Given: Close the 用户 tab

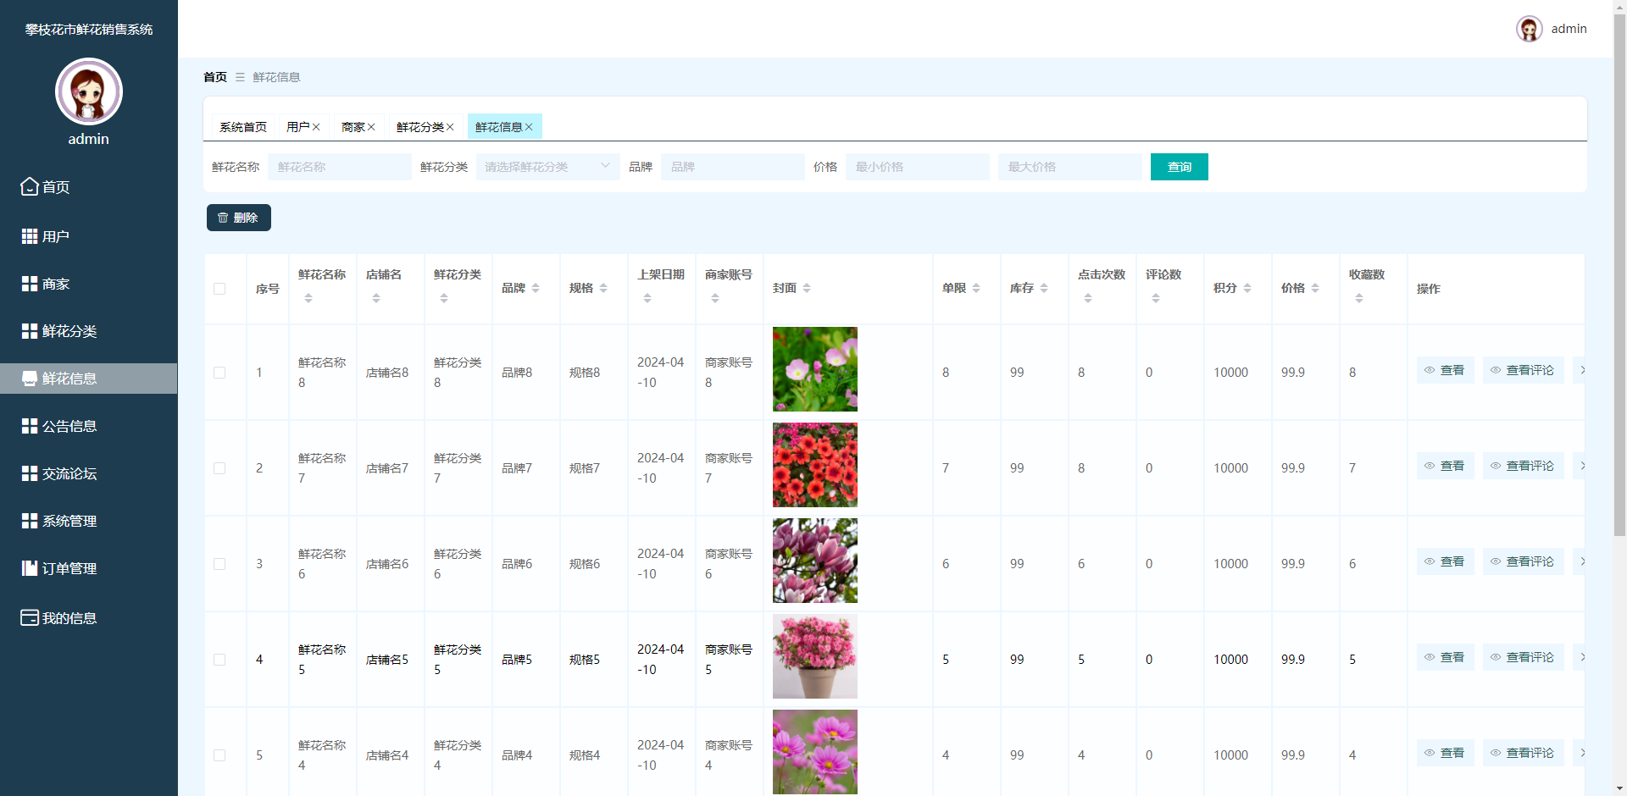Looking at the screenshot, I should pyautogui.click(x=316, y=127).
